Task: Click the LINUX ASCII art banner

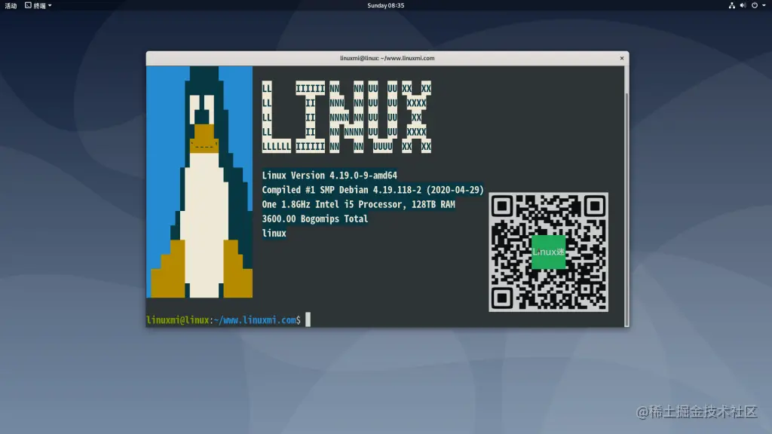Action: tap(347, 117)
